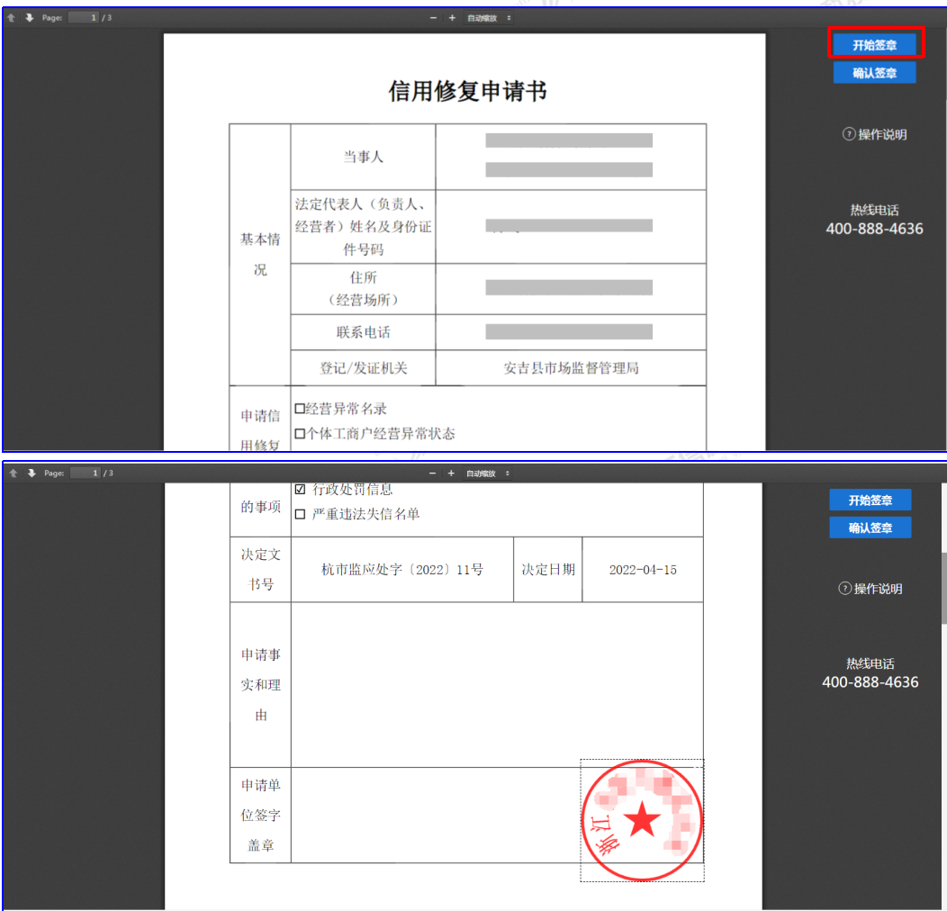Open 自动缩放 zoom dropdown in upper viewer
The width and height of the screenshot is (947, 911).
tap(489, 18)
